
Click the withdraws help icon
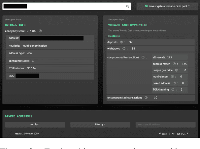pyautogui.click(x=124, y=49)
